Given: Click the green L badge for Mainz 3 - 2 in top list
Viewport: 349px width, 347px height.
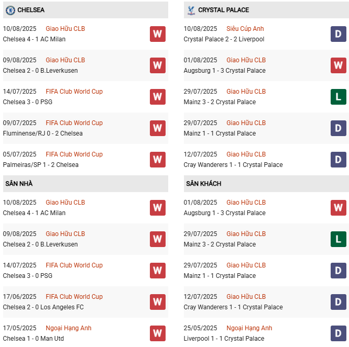Looking at the screenshot, I should coord(338,97).
